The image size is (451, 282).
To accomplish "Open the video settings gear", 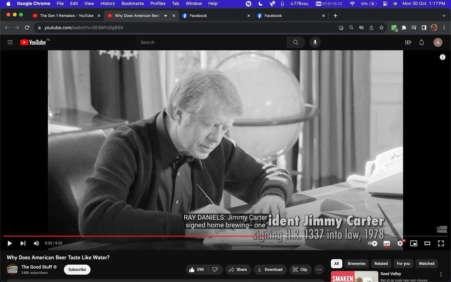I will pyautogui.click(x=400, y=243).
